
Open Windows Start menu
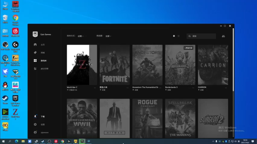[3, 141]
